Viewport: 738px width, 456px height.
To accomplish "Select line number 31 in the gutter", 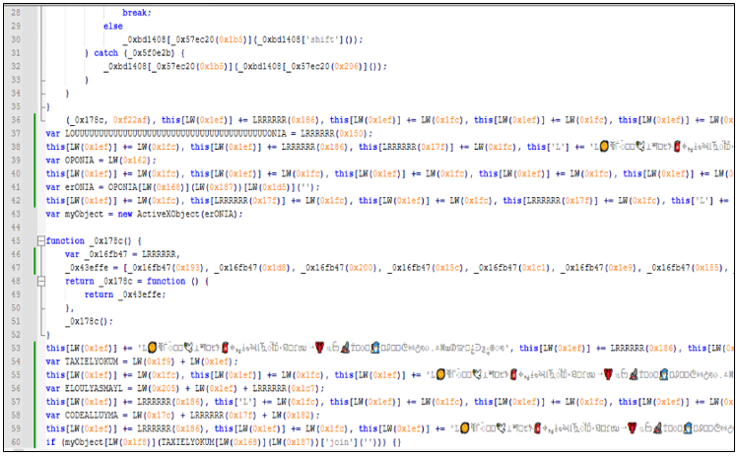I will pos(16,53).
